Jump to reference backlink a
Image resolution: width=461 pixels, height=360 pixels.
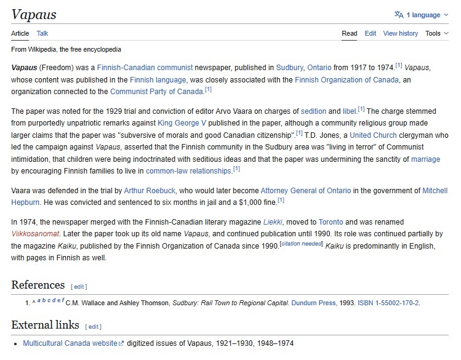coord(39,300)
